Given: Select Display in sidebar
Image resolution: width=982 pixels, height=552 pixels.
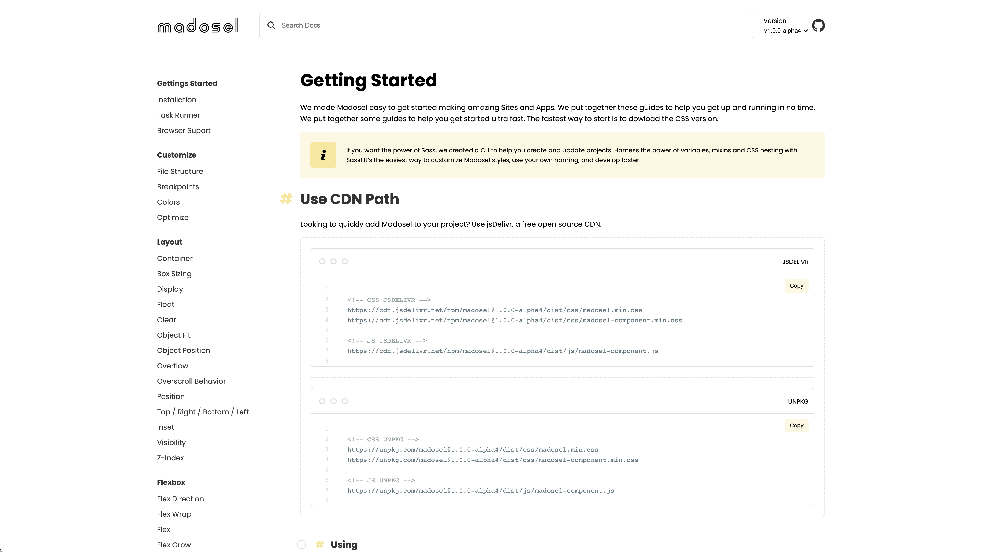Looking at the screenshot, I should coord(170,289).
